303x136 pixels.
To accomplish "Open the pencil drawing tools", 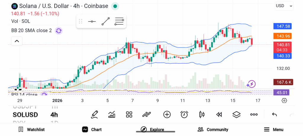I will (x=95, y=114).
